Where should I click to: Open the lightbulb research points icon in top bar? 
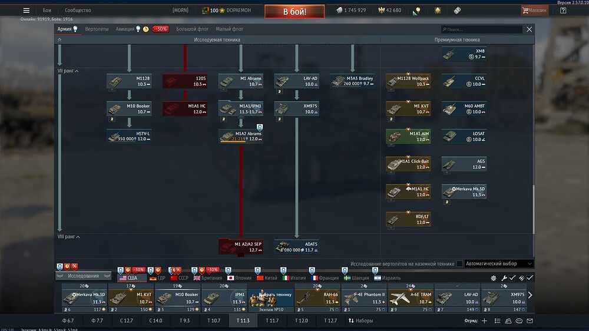[417, 11]
